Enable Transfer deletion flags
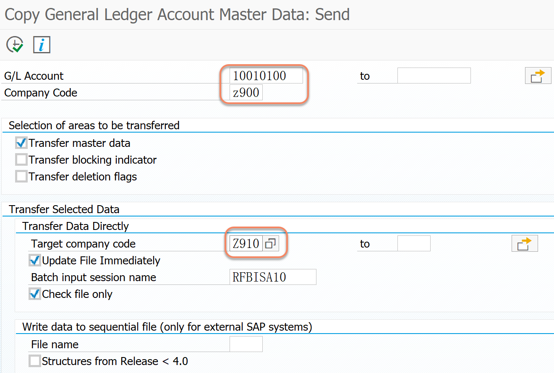 tap(21, 176)
